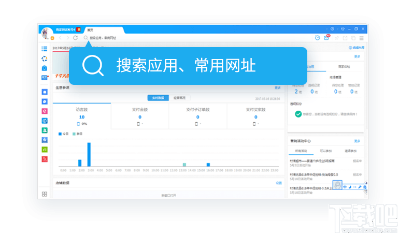Select the 访客数 metric card

(x=82, y=116)
